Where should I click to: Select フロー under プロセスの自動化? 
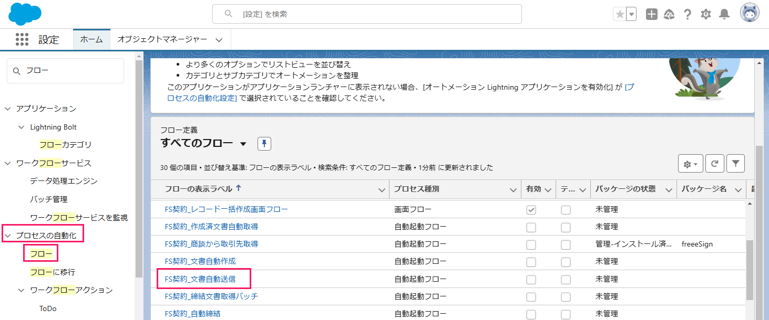click(41, 254)
